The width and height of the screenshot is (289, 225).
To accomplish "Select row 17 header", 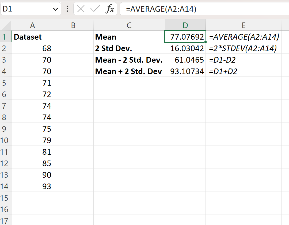I will pyautogui.click(x=6, y=221).
